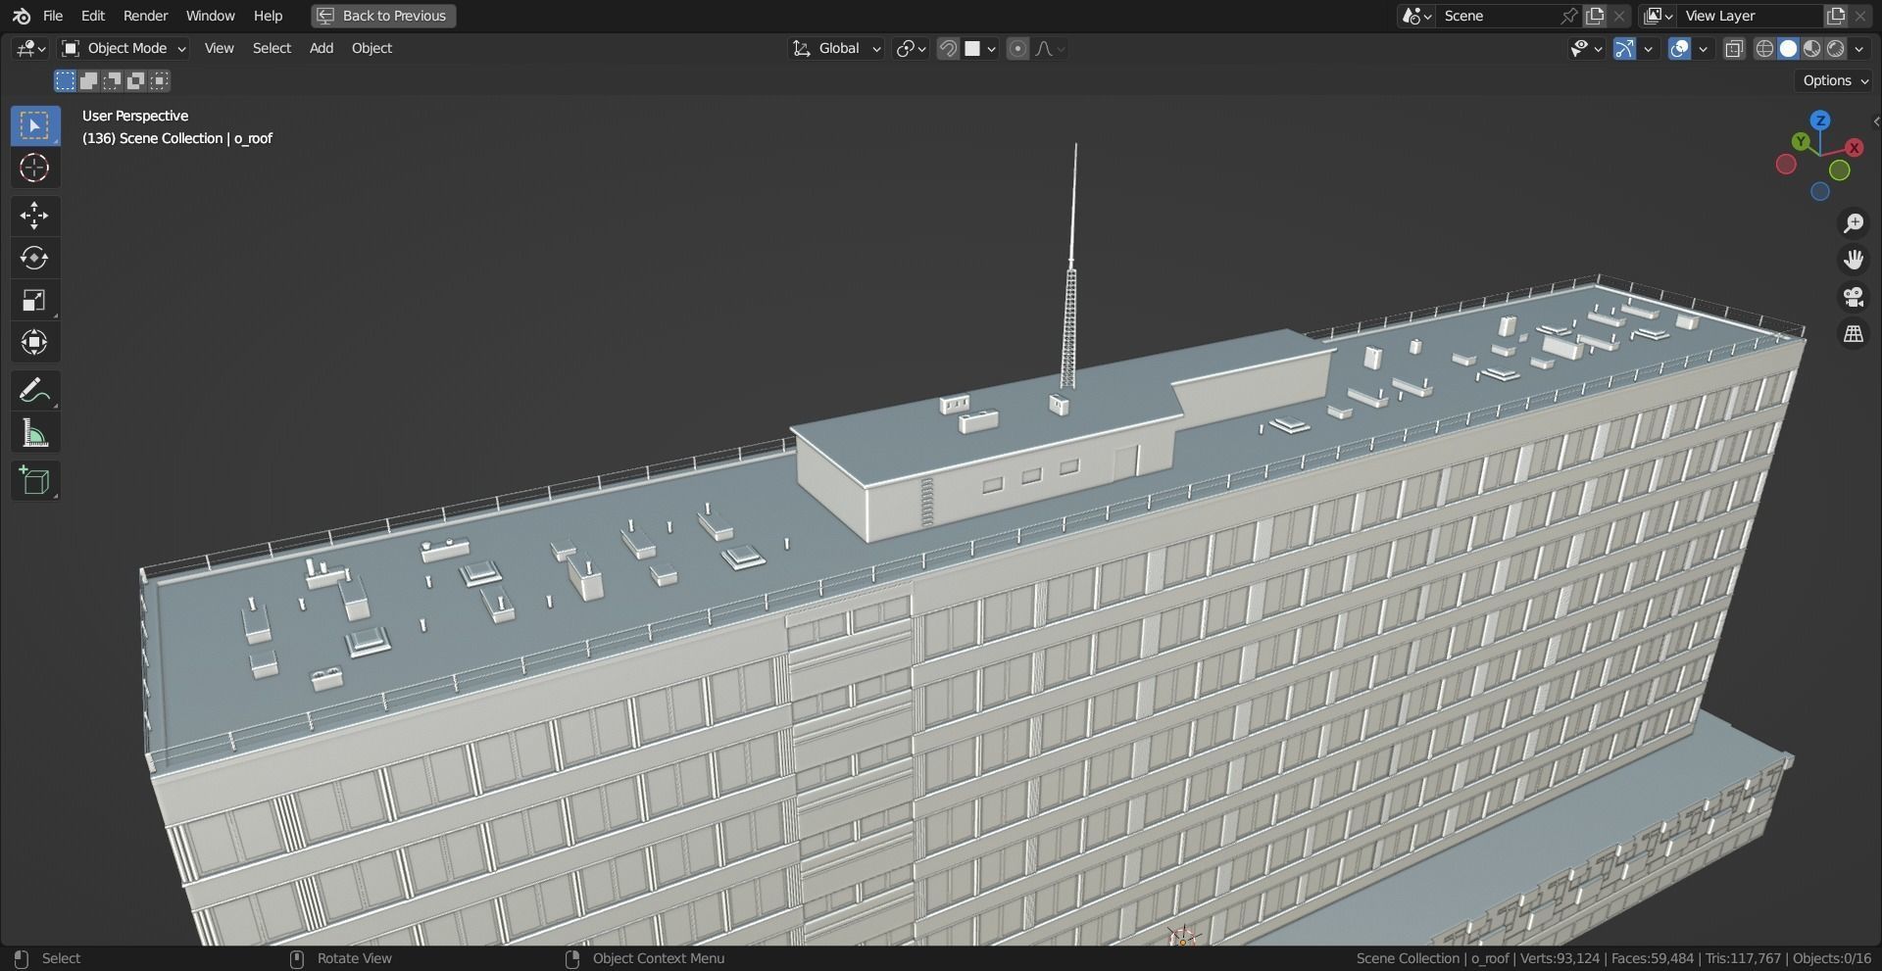Activate the Measure tool
The width and height of the screenshot is (1882, 971).
coord(35,432)
